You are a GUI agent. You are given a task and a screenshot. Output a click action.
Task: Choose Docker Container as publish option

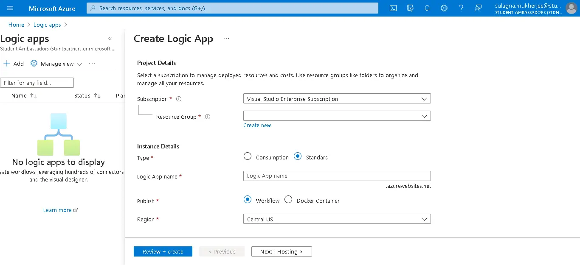288,199
